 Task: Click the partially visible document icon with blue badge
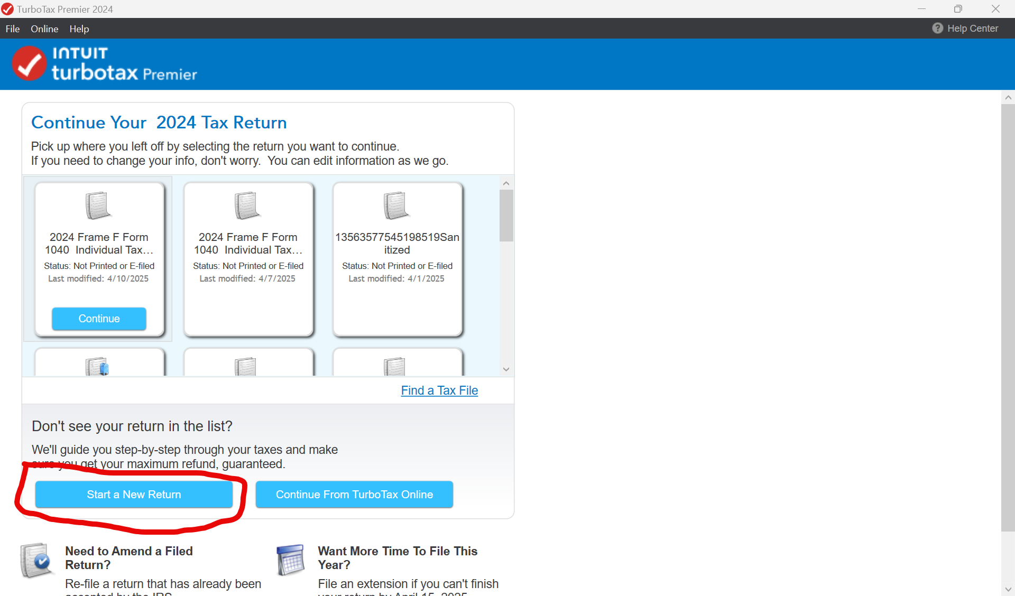tap(98, 366)
